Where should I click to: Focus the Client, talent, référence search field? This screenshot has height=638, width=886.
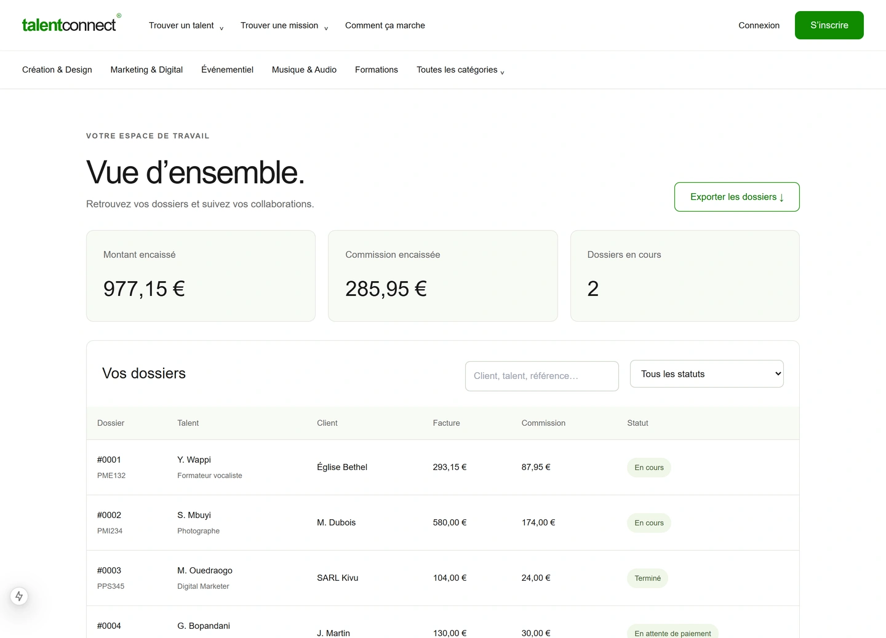[x=541, y=376]
